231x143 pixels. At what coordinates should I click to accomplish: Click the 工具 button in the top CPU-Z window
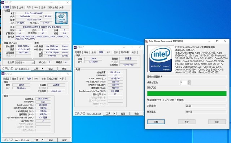(x=36, y=69)
